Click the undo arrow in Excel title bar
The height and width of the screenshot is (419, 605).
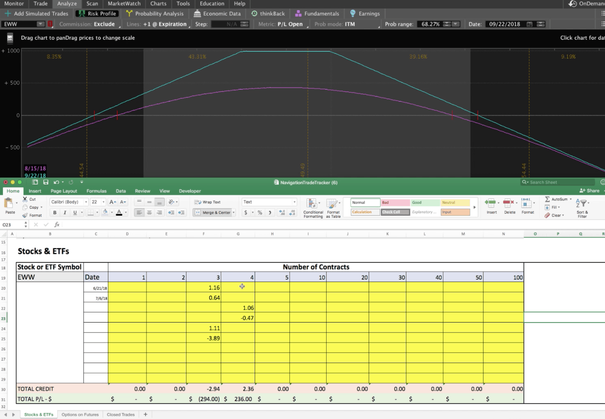[x=56, y=182]
